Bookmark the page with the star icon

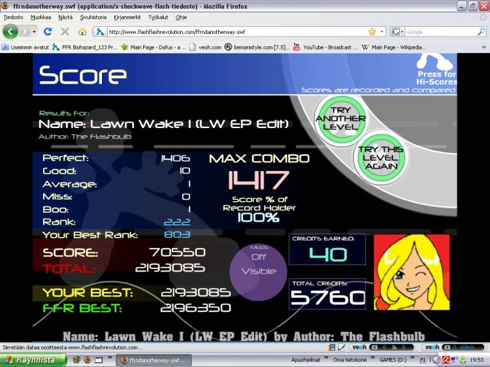click(x=372, y=31)
